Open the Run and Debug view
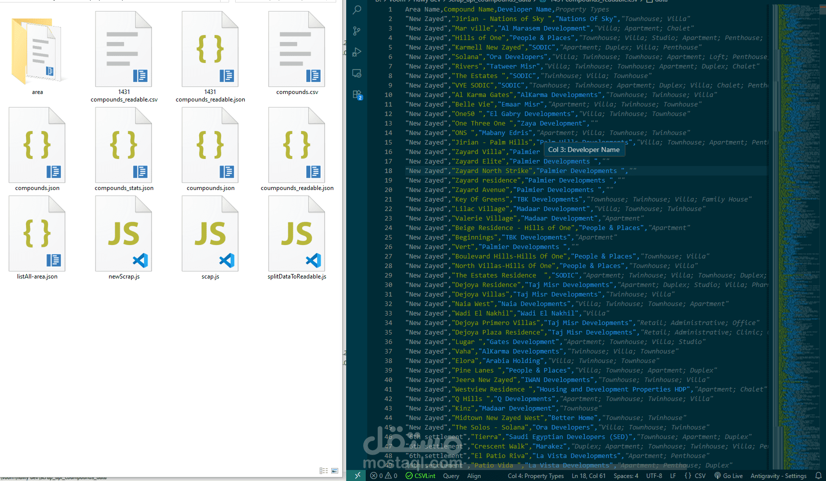This screenshot has height=481, width=826. click(x=357, y=52)
